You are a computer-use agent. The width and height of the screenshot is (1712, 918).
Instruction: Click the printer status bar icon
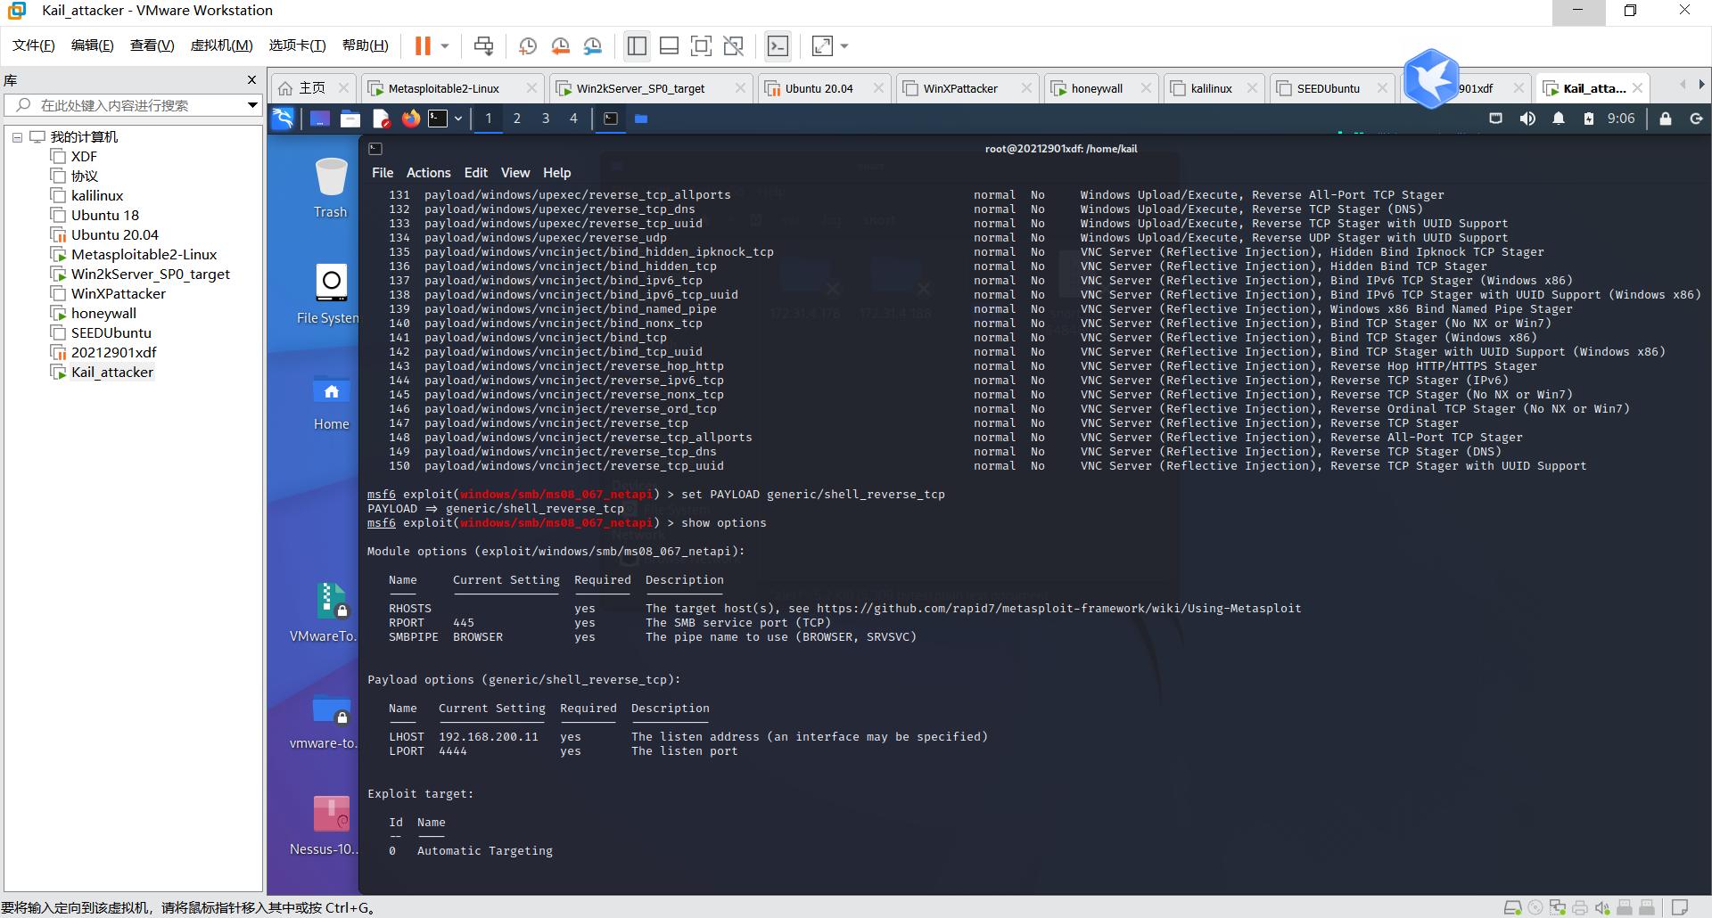click(1580, 908)
